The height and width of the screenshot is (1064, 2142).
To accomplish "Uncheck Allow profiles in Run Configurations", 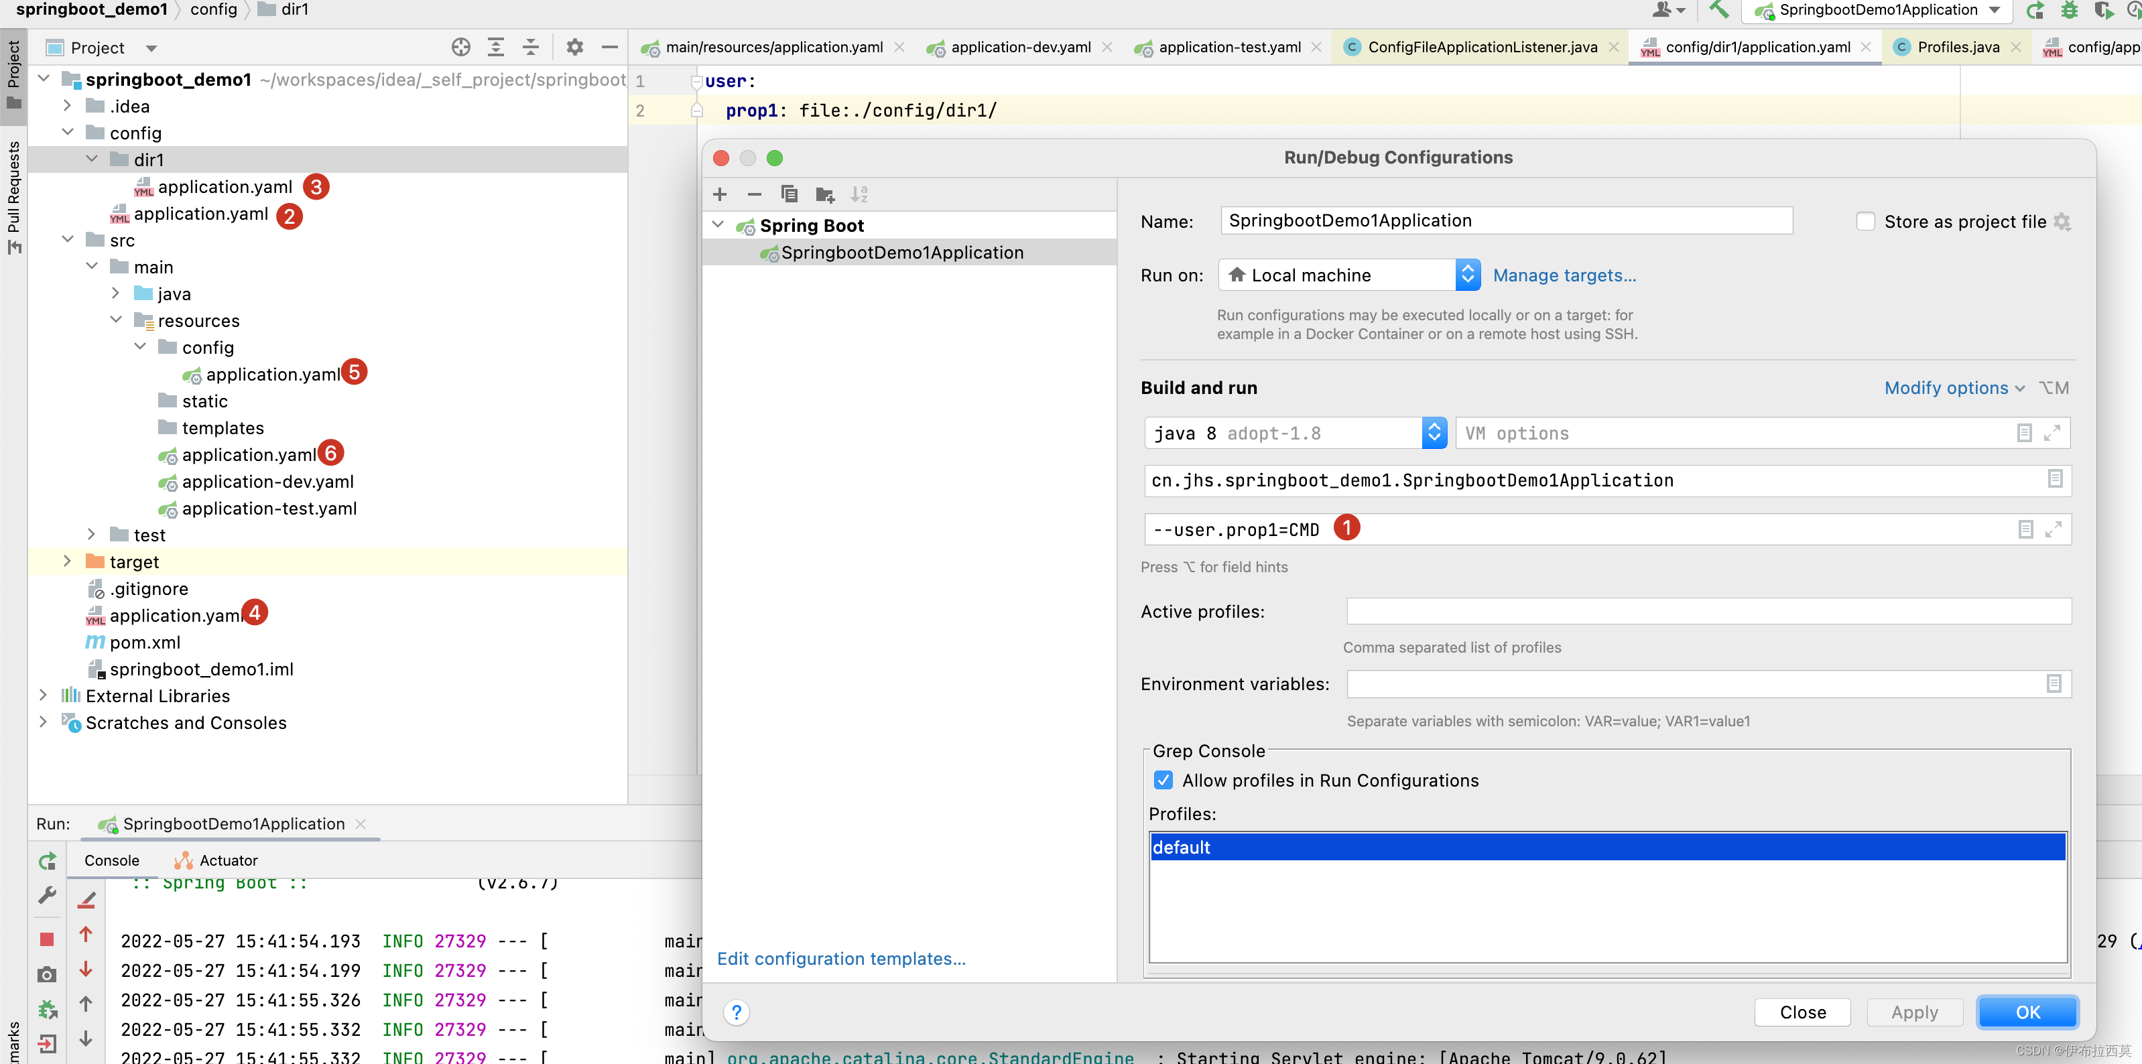I will 1163,780.
